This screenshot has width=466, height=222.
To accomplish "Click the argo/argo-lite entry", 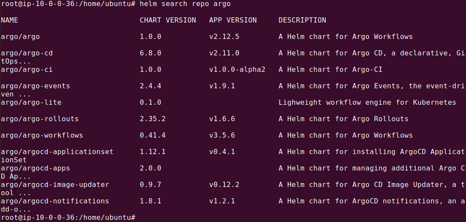I will [x=31, y=103].
